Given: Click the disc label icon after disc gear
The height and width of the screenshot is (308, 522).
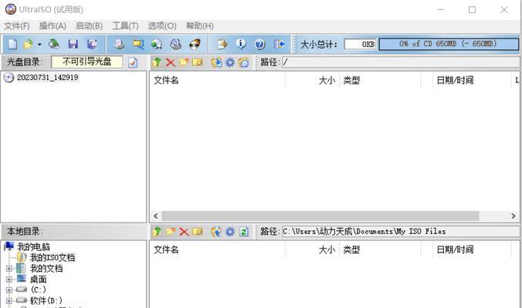Looking at the screenshot, I should point(244,62).
